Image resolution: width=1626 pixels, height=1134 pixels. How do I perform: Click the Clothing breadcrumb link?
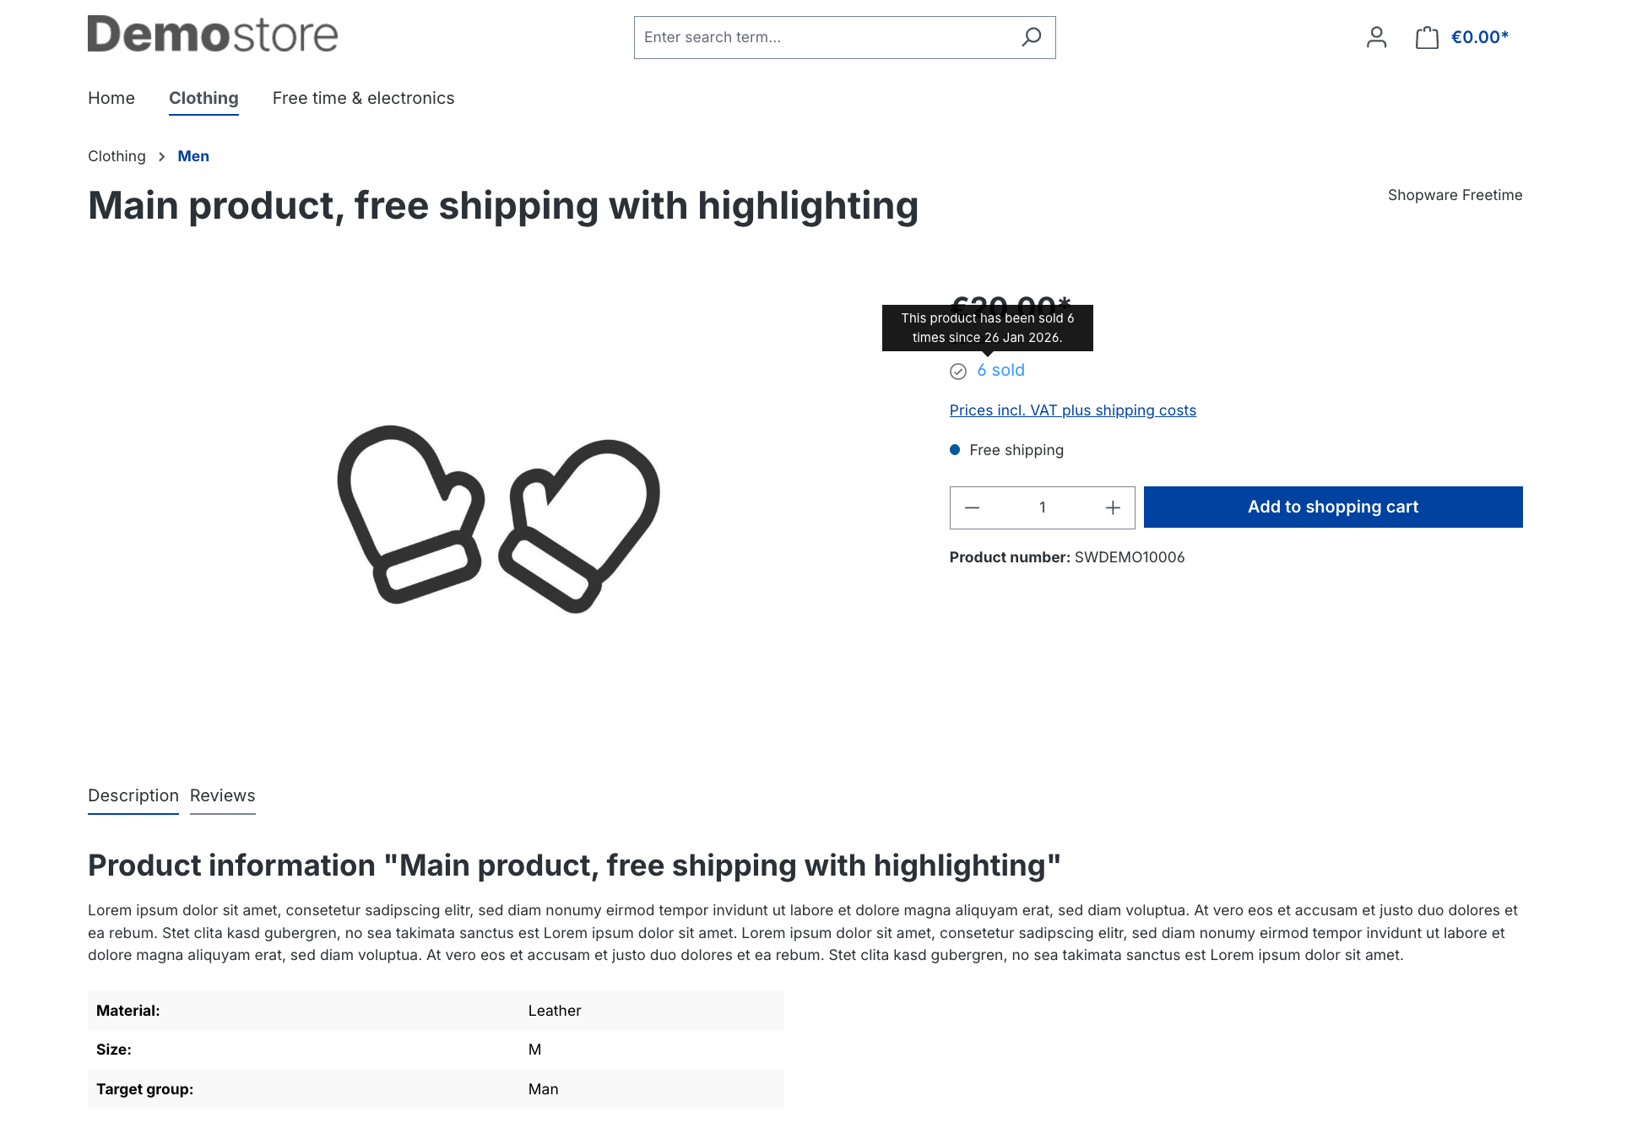click(117, 156)
